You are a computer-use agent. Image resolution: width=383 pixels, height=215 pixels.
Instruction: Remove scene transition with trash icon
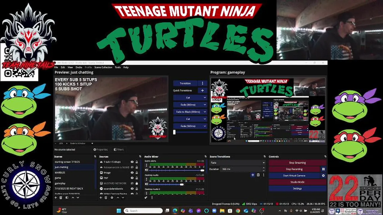[x=258, y=175]
